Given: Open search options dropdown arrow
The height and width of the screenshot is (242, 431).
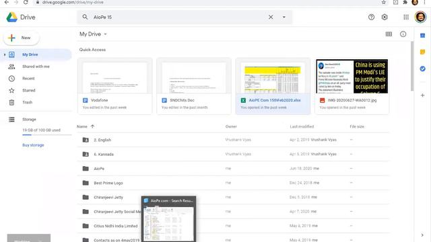Looking at the screenshot, I should [x=284, y=17].
